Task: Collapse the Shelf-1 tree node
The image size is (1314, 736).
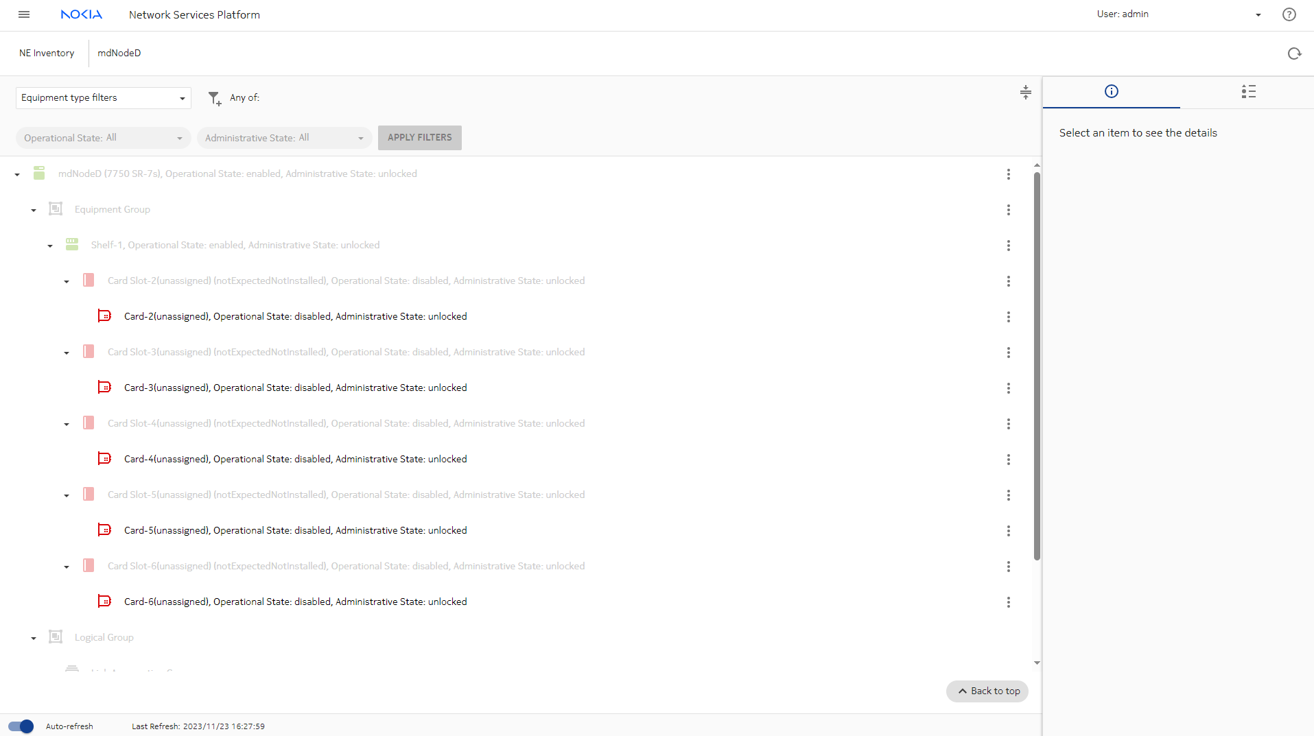Action: click(x=50, y=246)
